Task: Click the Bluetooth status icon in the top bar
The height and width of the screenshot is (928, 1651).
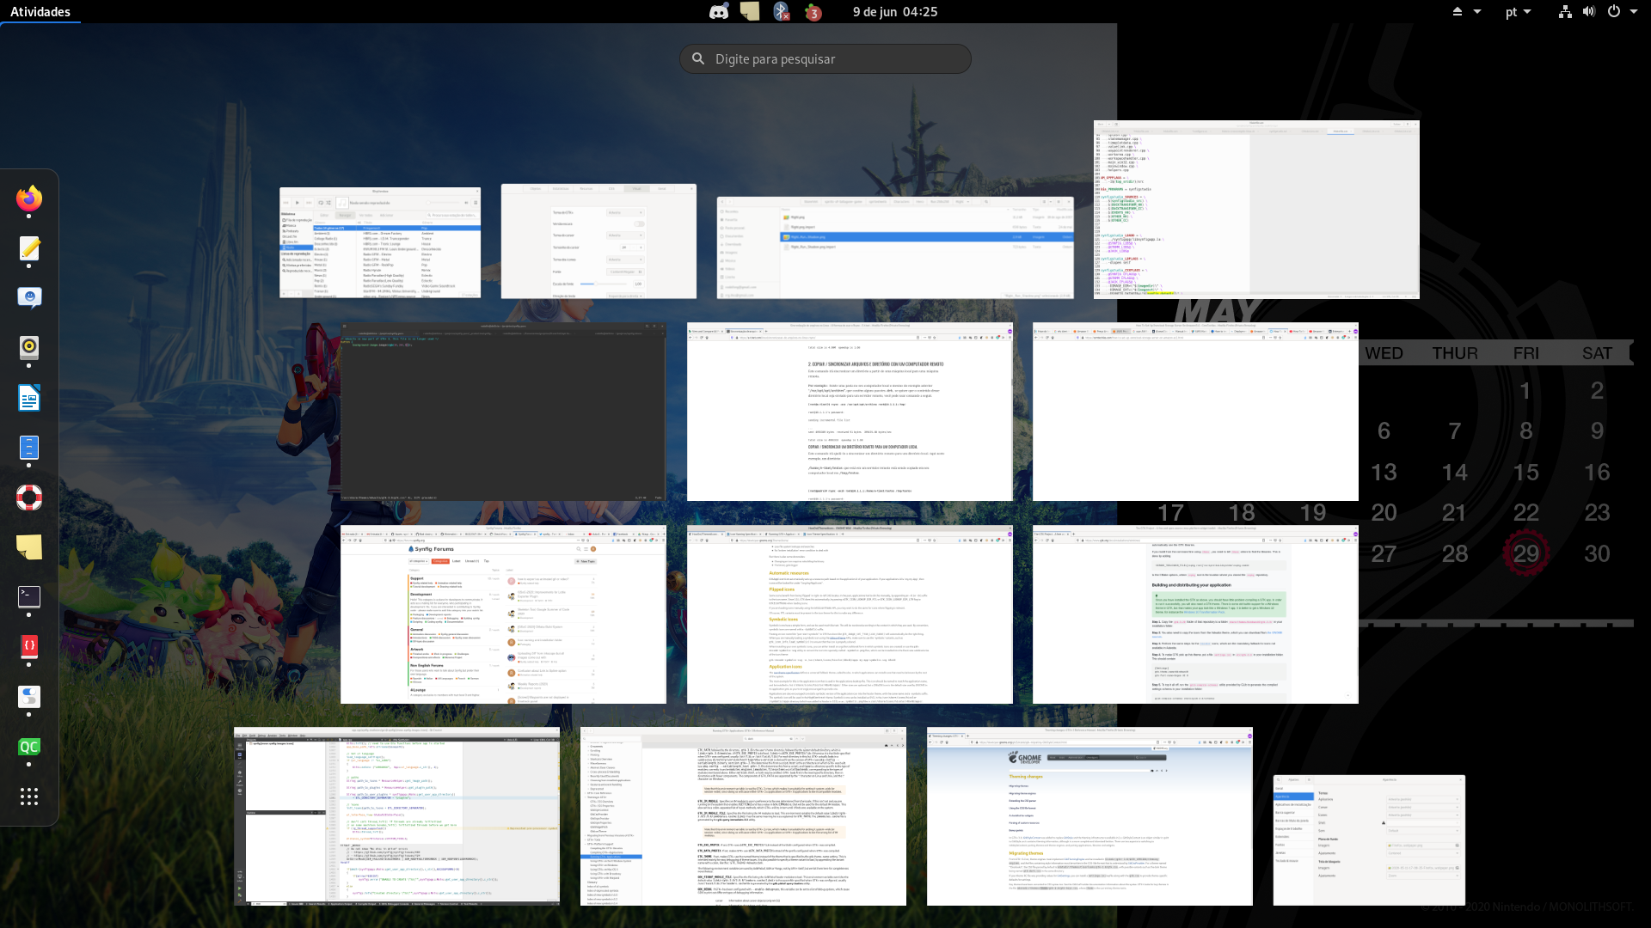Action: pyautogui.click(x=781, y=11)
